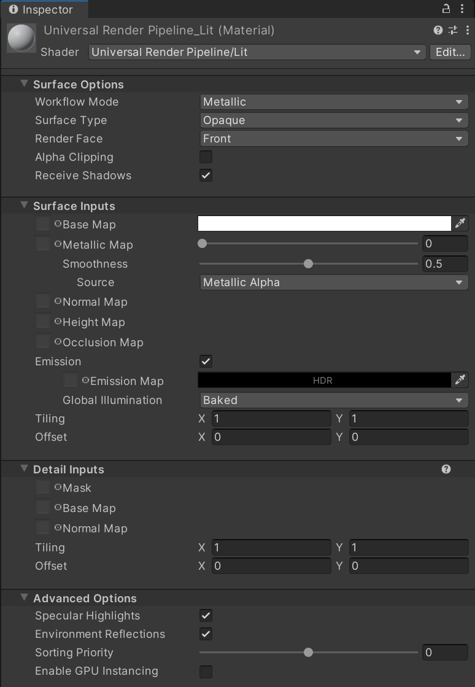
Task: Click the black HDR emission color swatch
Action: pyautogui.click(x=325, y=380)
